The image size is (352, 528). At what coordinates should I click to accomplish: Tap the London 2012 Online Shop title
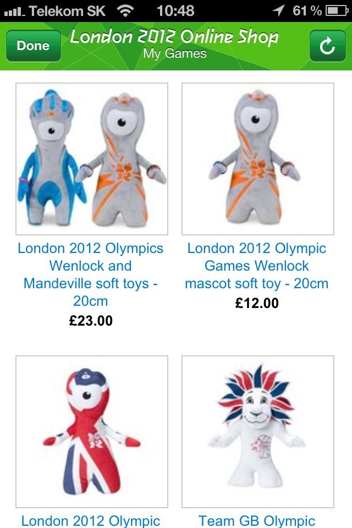point(174,37)
